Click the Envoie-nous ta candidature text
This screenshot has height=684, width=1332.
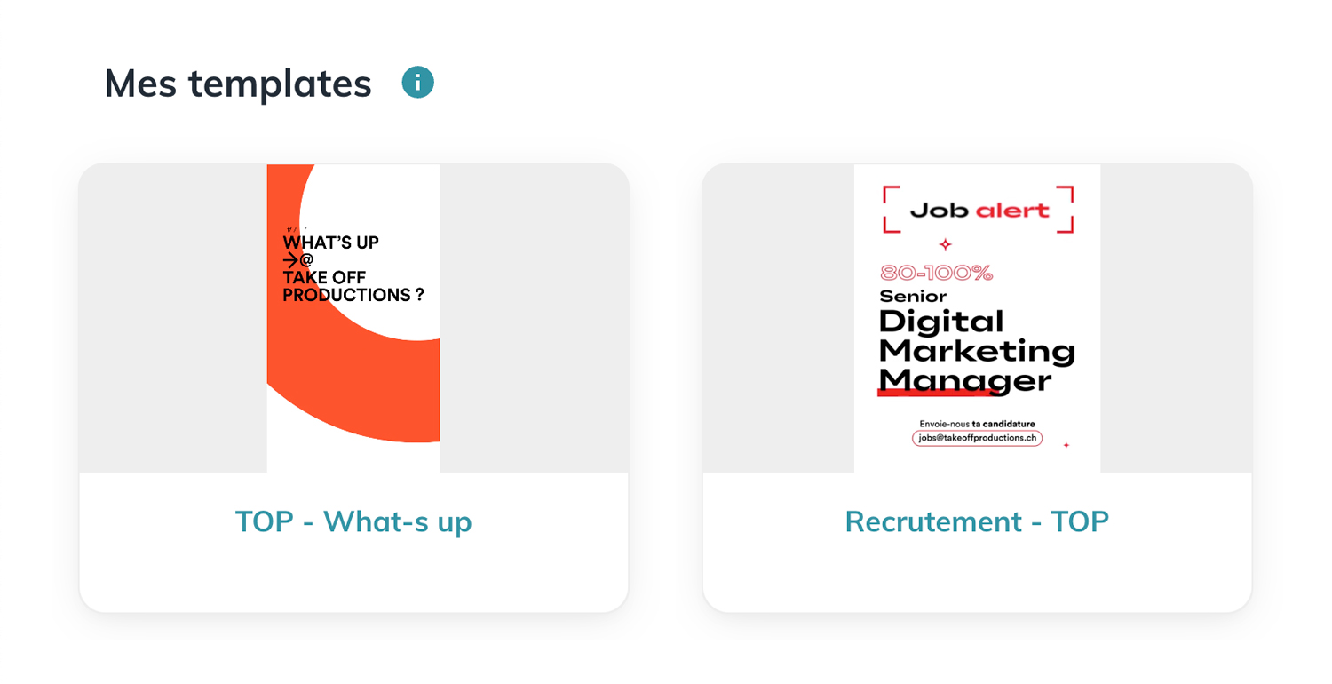[977, 424]
